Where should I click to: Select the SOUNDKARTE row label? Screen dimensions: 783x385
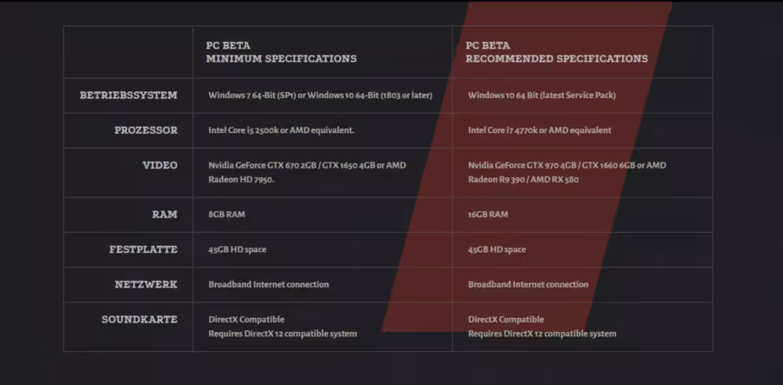(x=139, y=319)
